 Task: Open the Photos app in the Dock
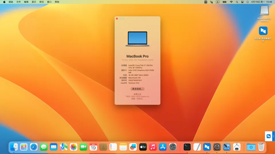point(74,147)
